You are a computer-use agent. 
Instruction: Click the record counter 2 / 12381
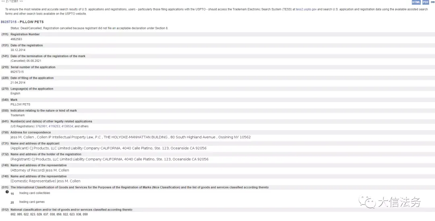pos(12,1)
